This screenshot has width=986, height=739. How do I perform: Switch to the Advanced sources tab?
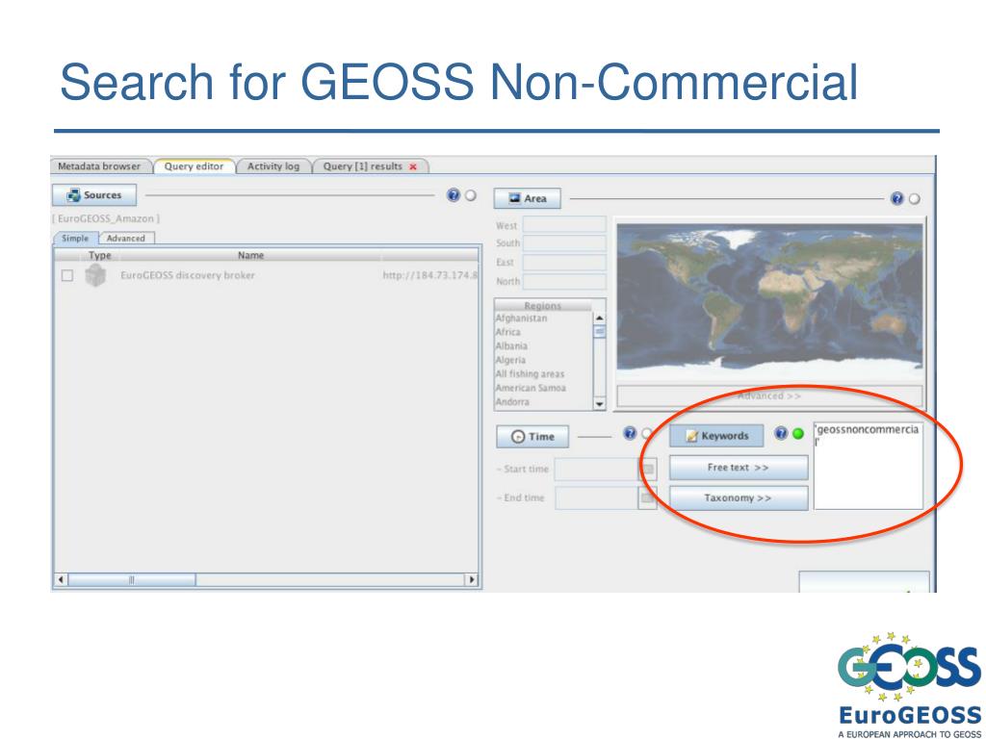pos(126,239)
